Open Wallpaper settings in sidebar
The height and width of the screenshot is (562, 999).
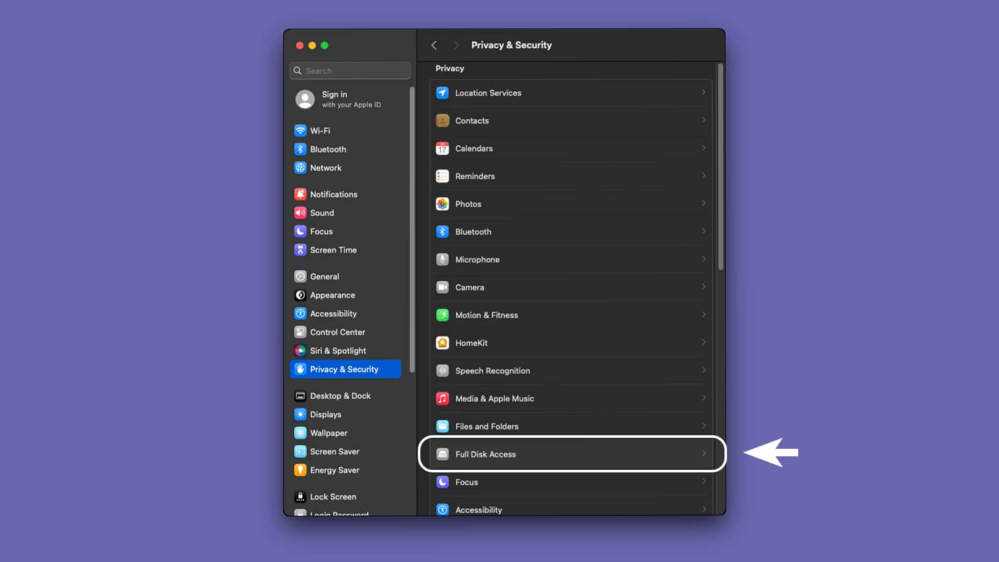(345, 433)
